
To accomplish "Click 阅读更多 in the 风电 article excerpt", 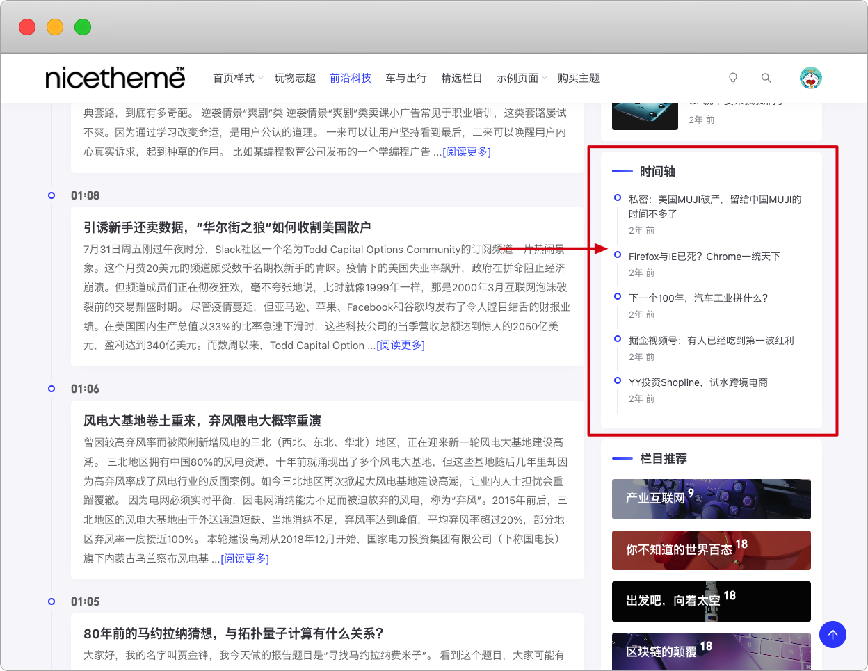I will [x=245, y=558].
